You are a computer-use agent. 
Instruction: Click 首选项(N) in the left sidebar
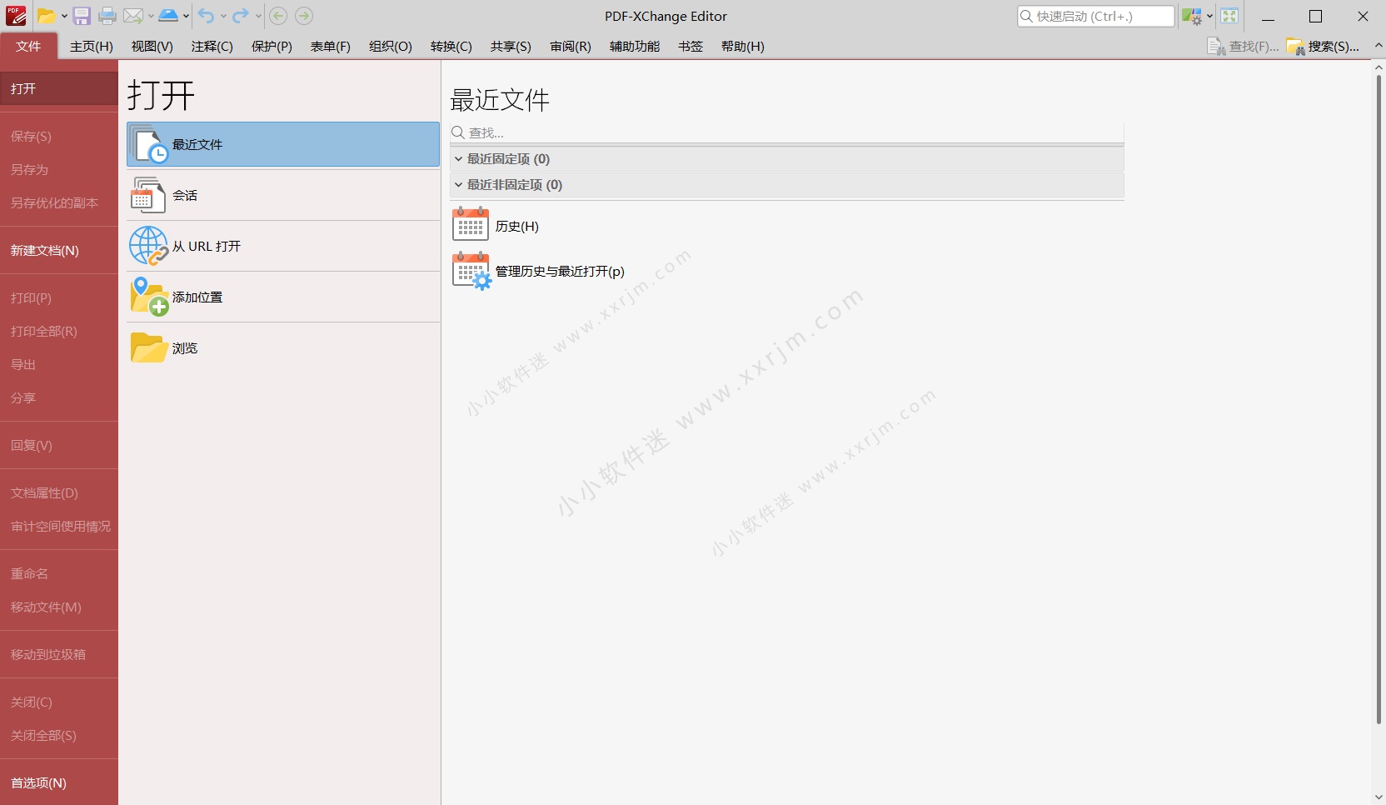[x=38, y=782]
